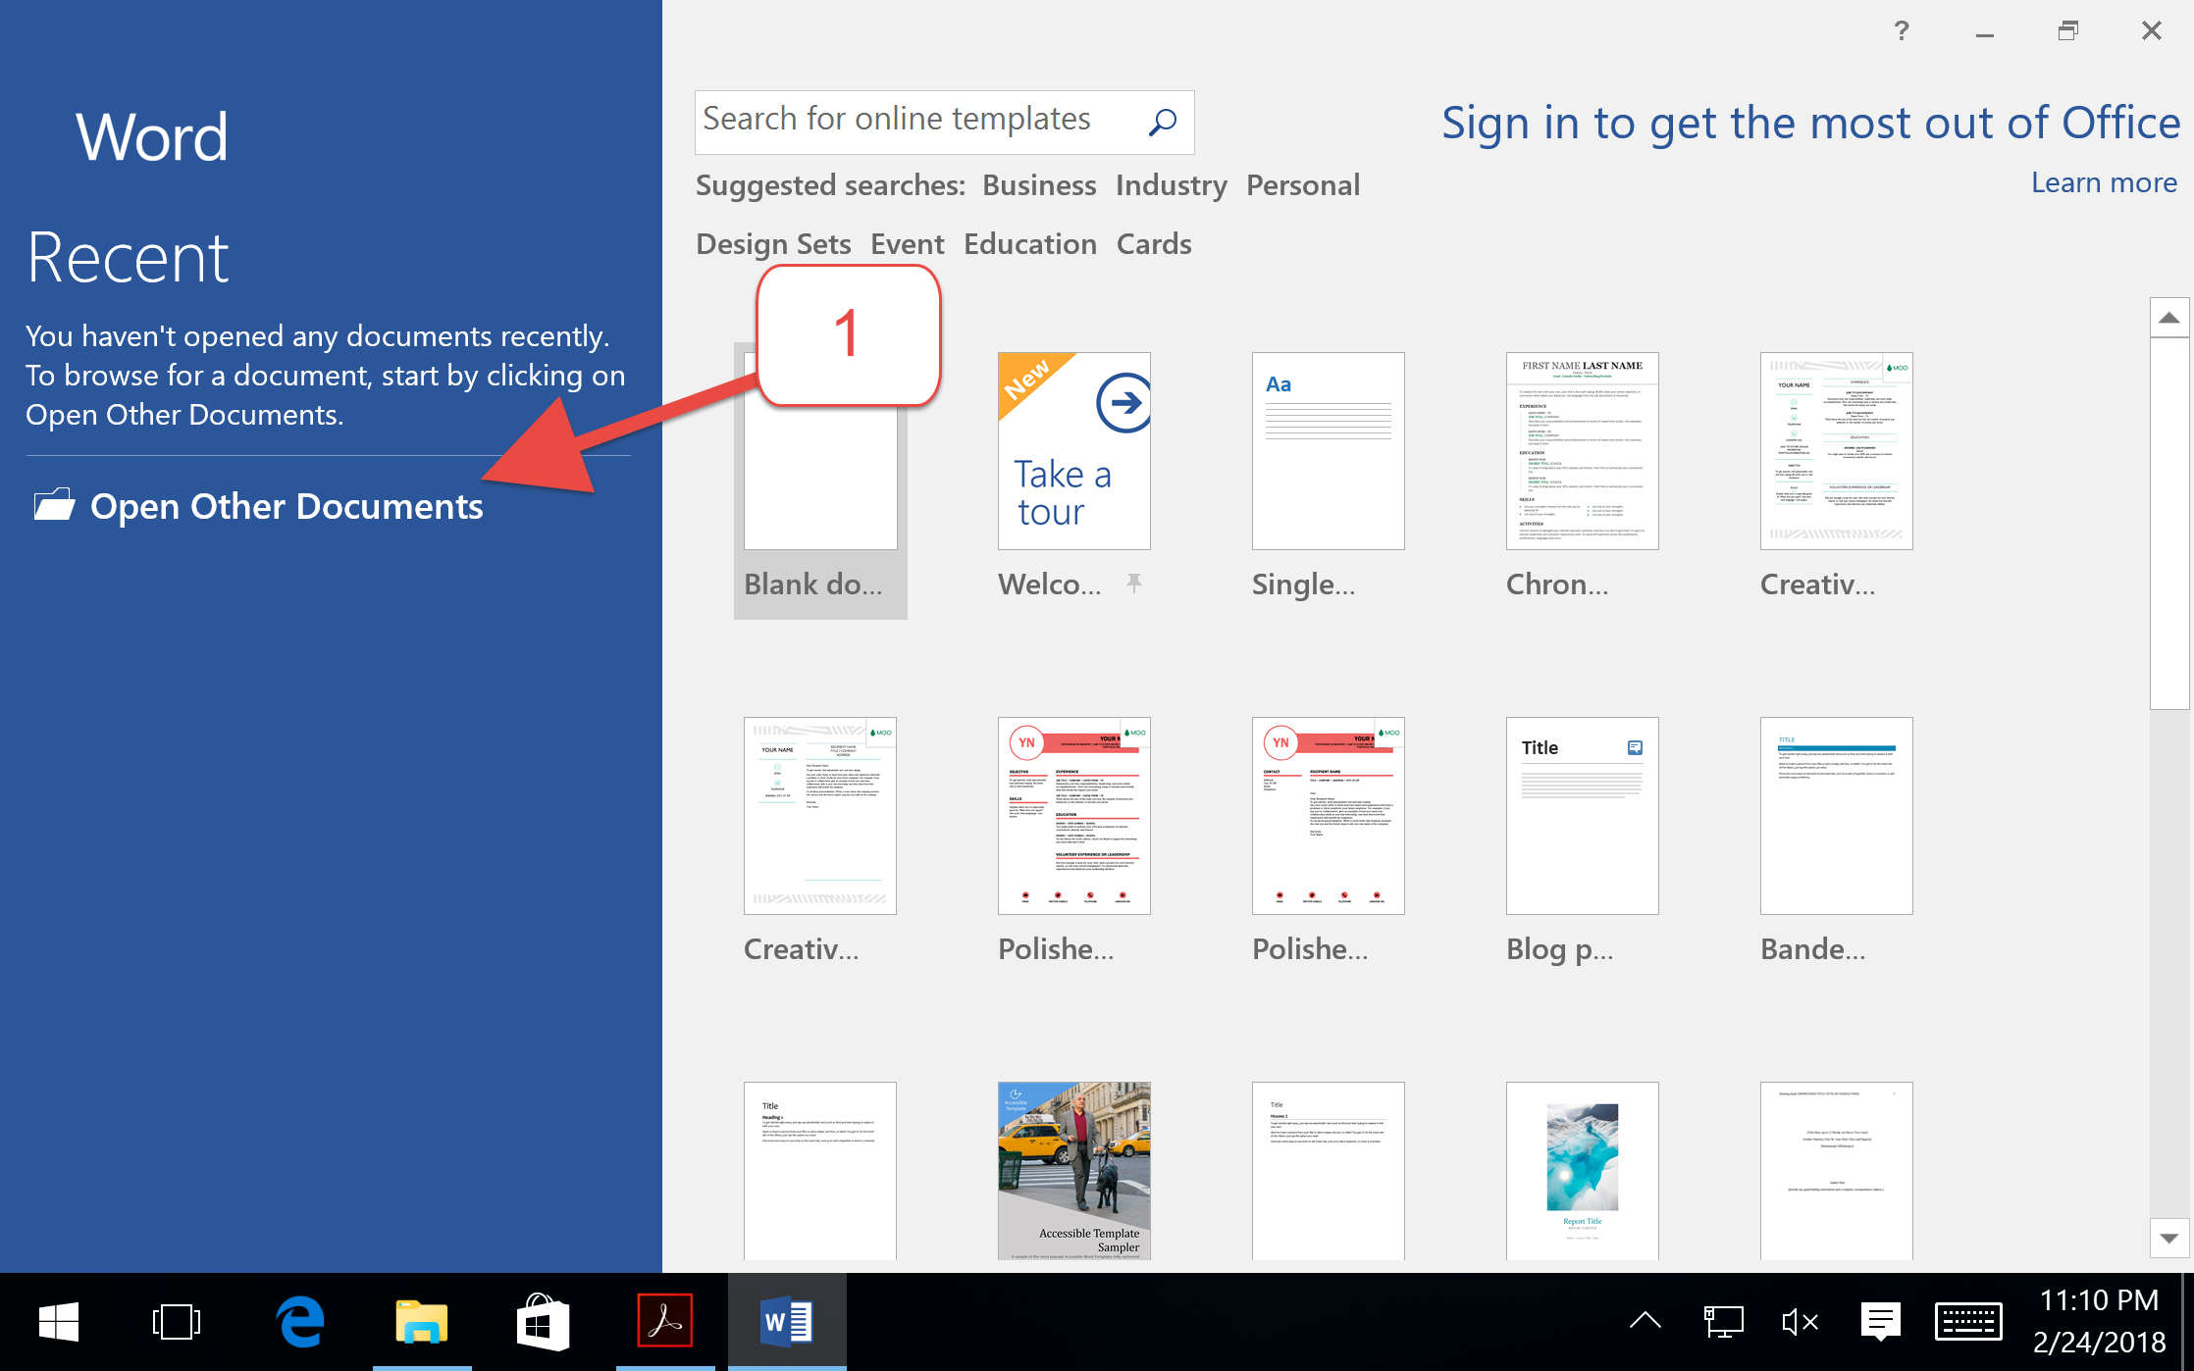Open the Take a tour template
Viewport: 2194px width, 1371px height.
(1074, 451)
